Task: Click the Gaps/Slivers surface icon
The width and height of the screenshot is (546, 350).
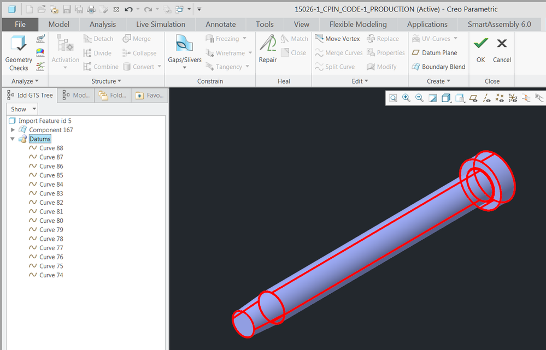Action: point(184,45)
